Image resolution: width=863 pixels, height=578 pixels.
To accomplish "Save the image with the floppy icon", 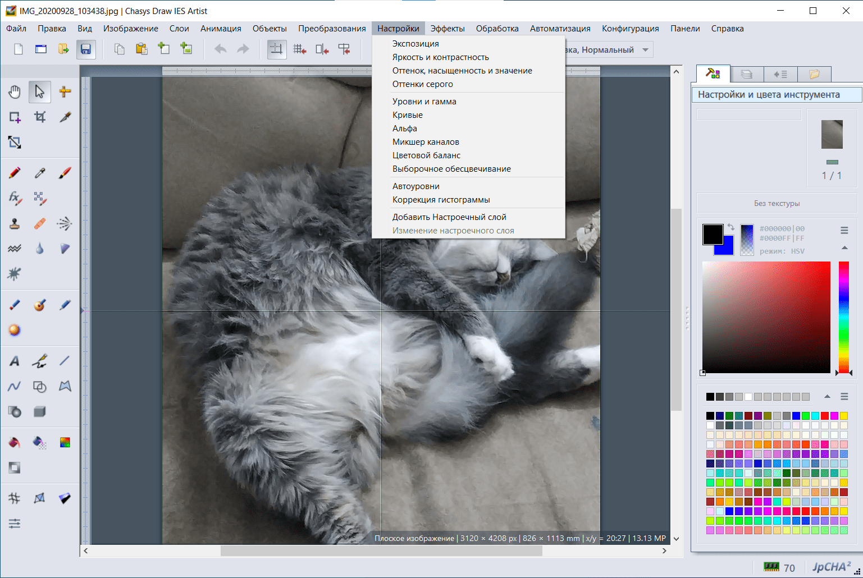I will pyautogui.click(x=85, y=49).
